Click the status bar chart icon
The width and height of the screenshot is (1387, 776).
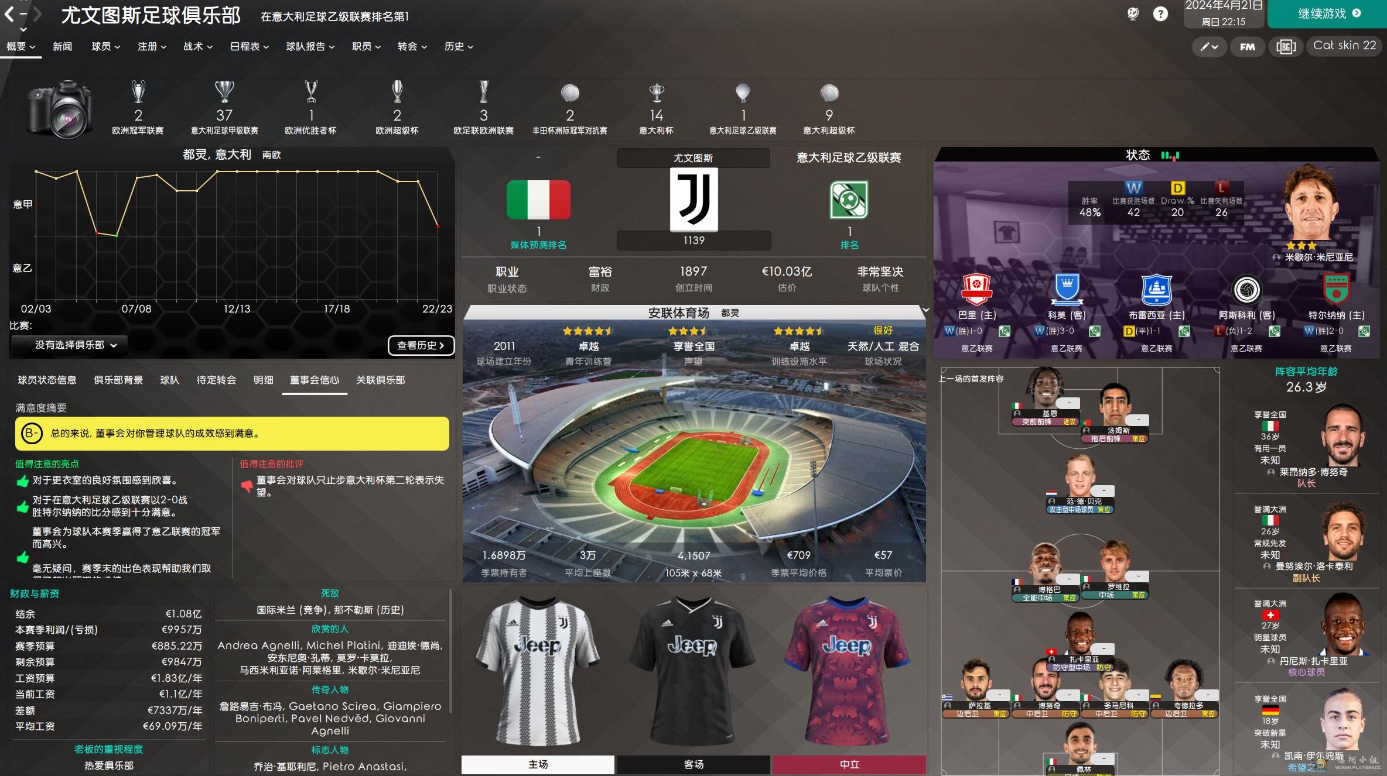(x=1170, y=156)
